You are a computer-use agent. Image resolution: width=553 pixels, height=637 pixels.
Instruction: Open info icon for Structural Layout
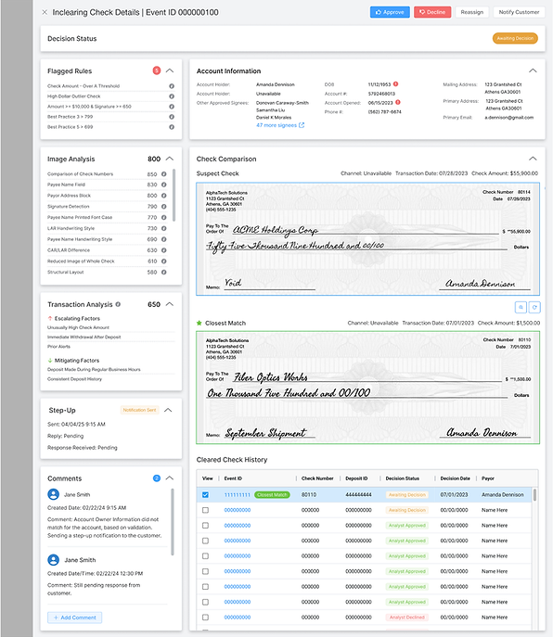[x=164, y=273]
